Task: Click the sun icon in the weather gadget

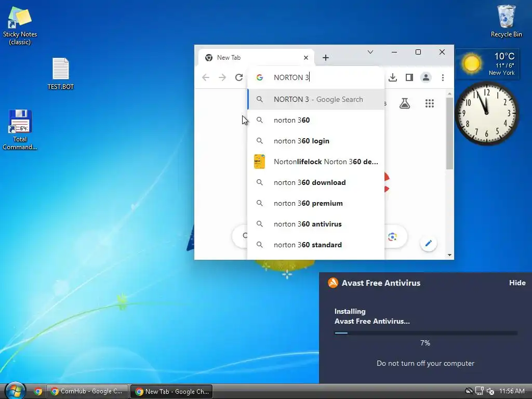Action: tap(471, 64)
